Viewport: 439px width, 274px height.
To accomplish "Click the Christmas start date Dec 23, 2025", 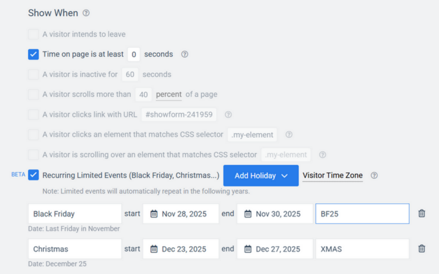I will click(184, 249).
